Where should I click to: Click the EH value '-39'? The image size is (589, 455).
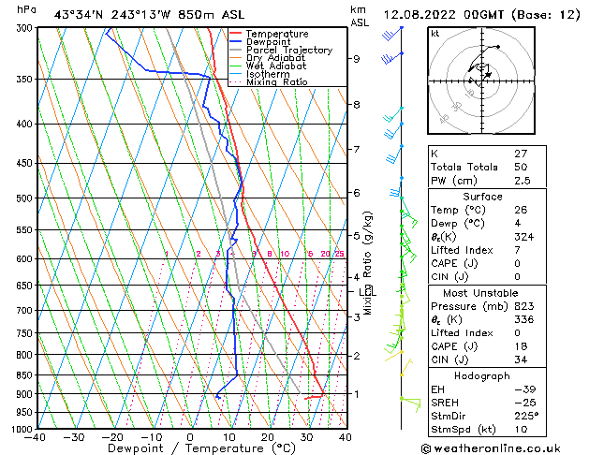(525, 389)
